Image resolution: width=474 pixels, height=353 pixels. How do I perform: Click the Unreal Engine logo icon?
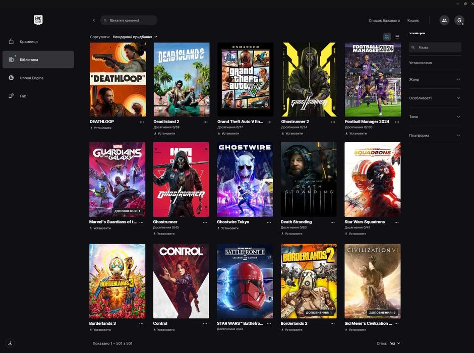tap(11, 78)
